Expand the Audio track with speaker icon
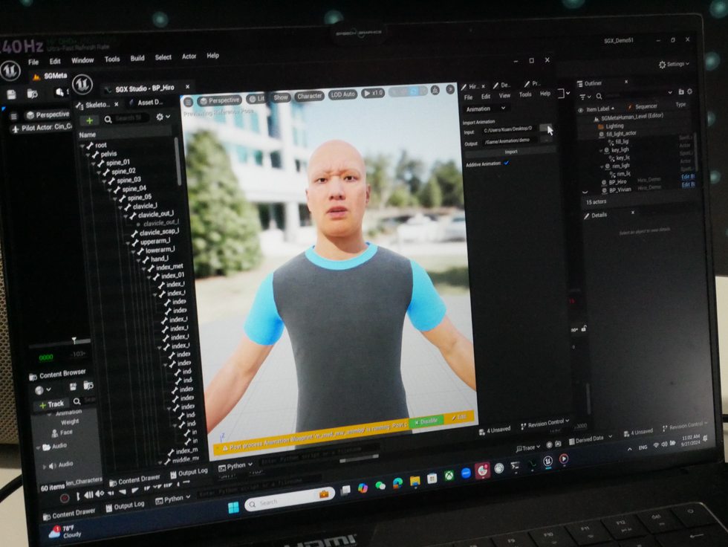Viewport: 728px width, 547px height. (45, 466)
